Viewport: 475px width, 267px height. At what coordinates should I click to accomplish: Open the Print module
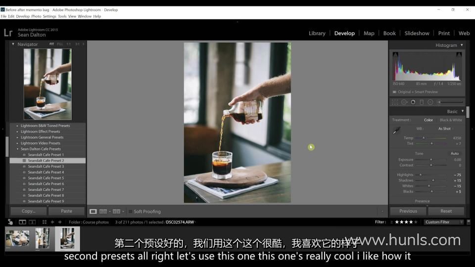[x=444, y=33]
